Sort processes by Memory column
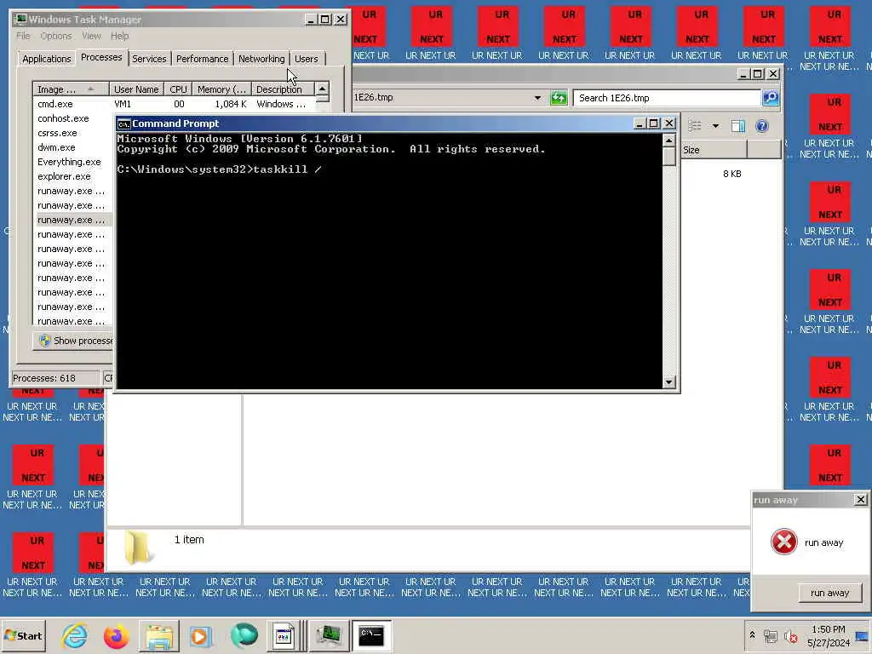The width and height of the screenshot is (872, 654). [222, 89]
